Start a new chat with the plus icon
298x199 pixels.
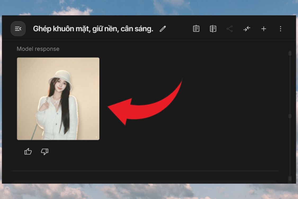[264, 29]
